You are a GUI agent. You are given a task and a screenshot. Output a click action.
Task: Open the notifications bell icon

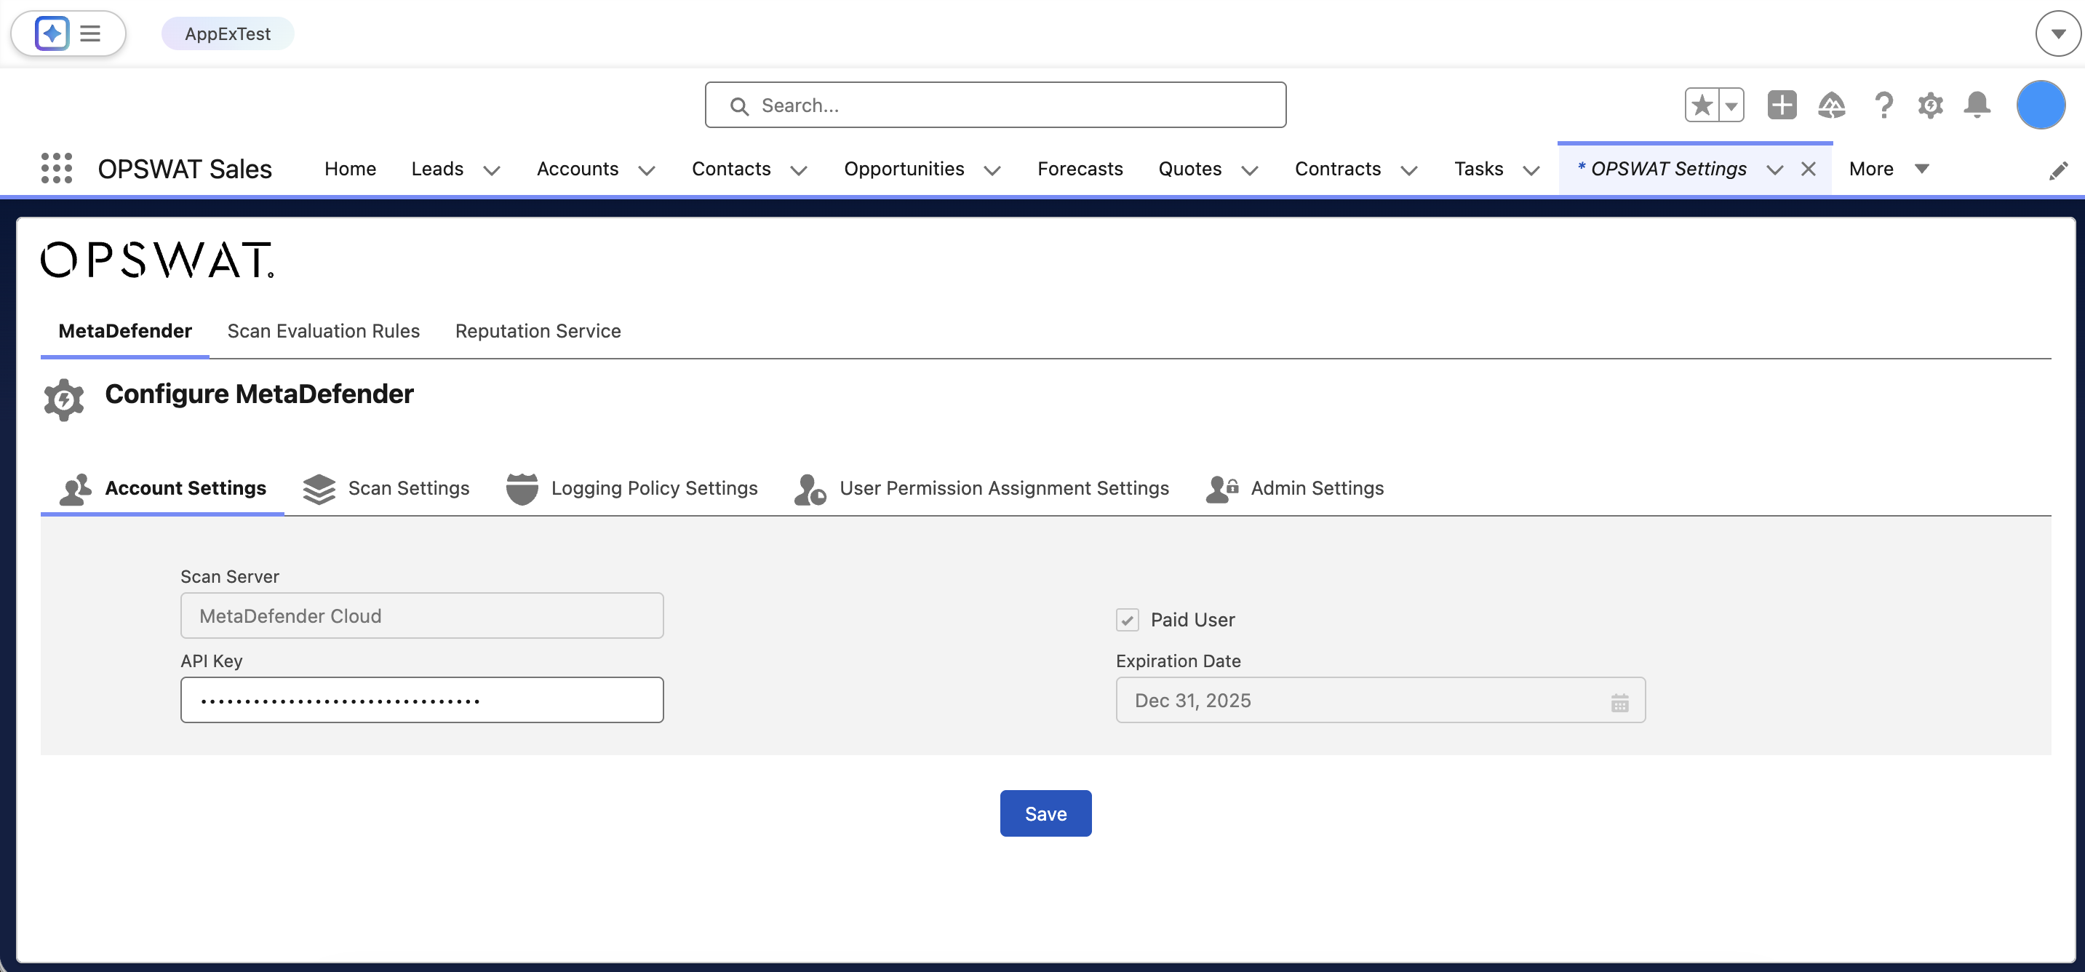1977,105
